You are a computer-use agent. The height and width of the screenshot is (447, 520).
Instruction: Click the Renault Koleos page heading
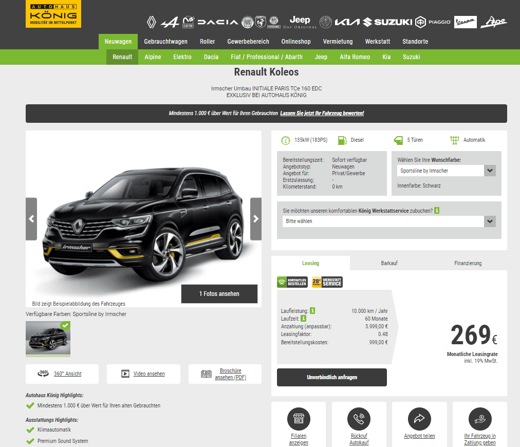coord(266,72)
